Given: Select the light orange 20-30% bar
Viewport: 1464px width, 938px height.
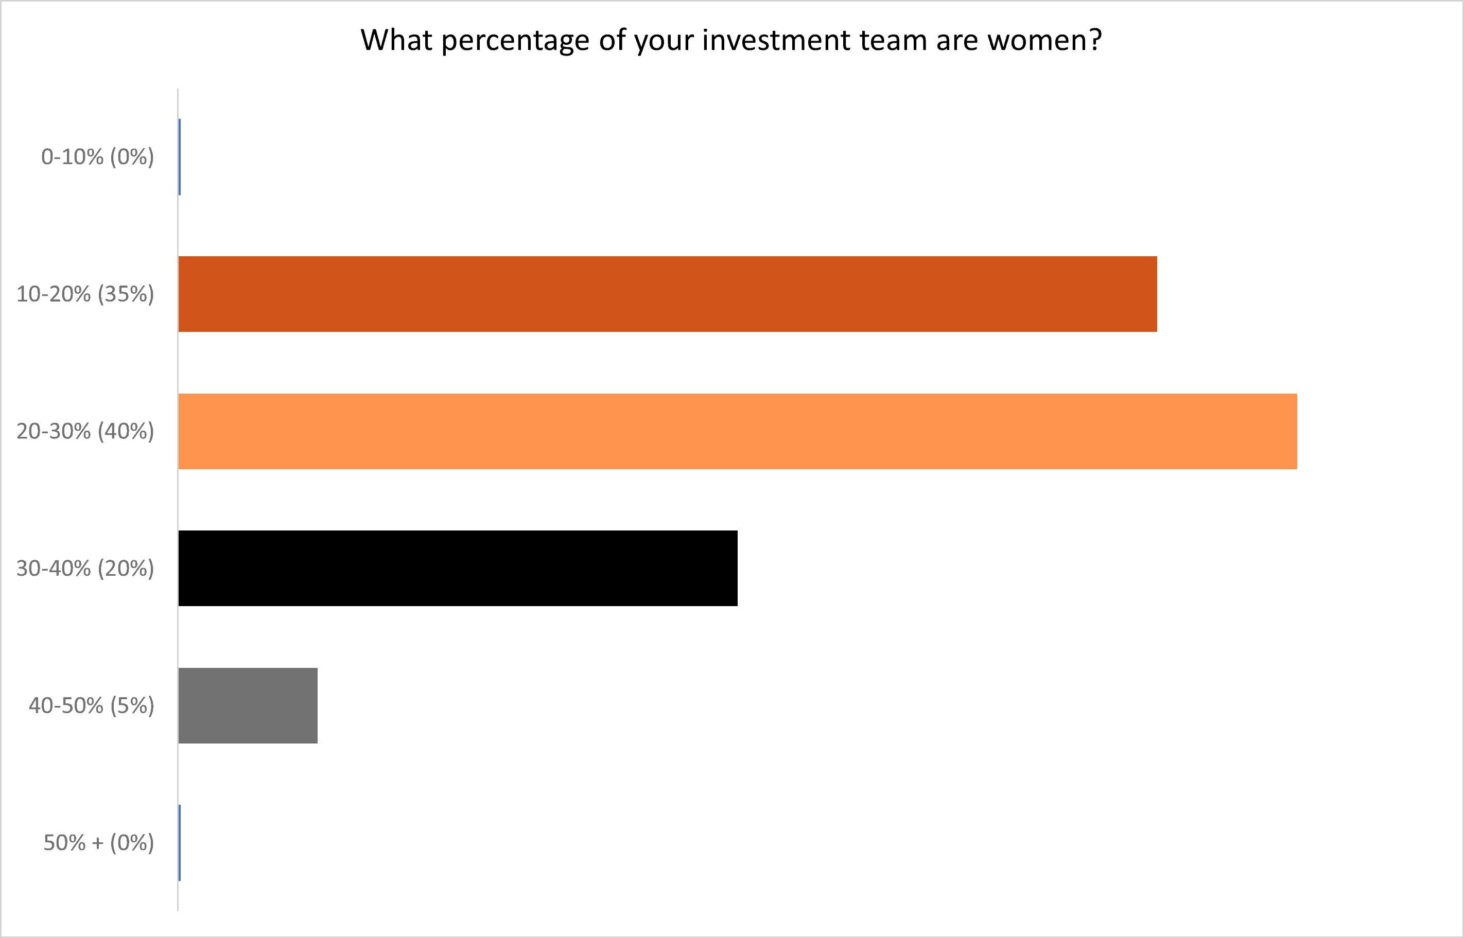Looking at the screenshot, I should (737, 431).
